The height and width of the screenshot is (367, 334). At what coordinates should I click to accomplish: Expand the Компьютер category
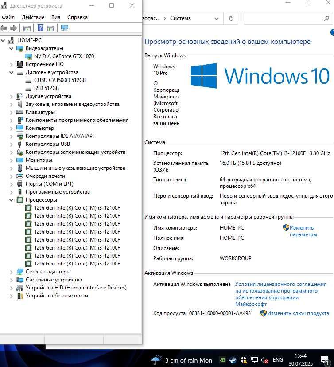(x=11, y=128)
